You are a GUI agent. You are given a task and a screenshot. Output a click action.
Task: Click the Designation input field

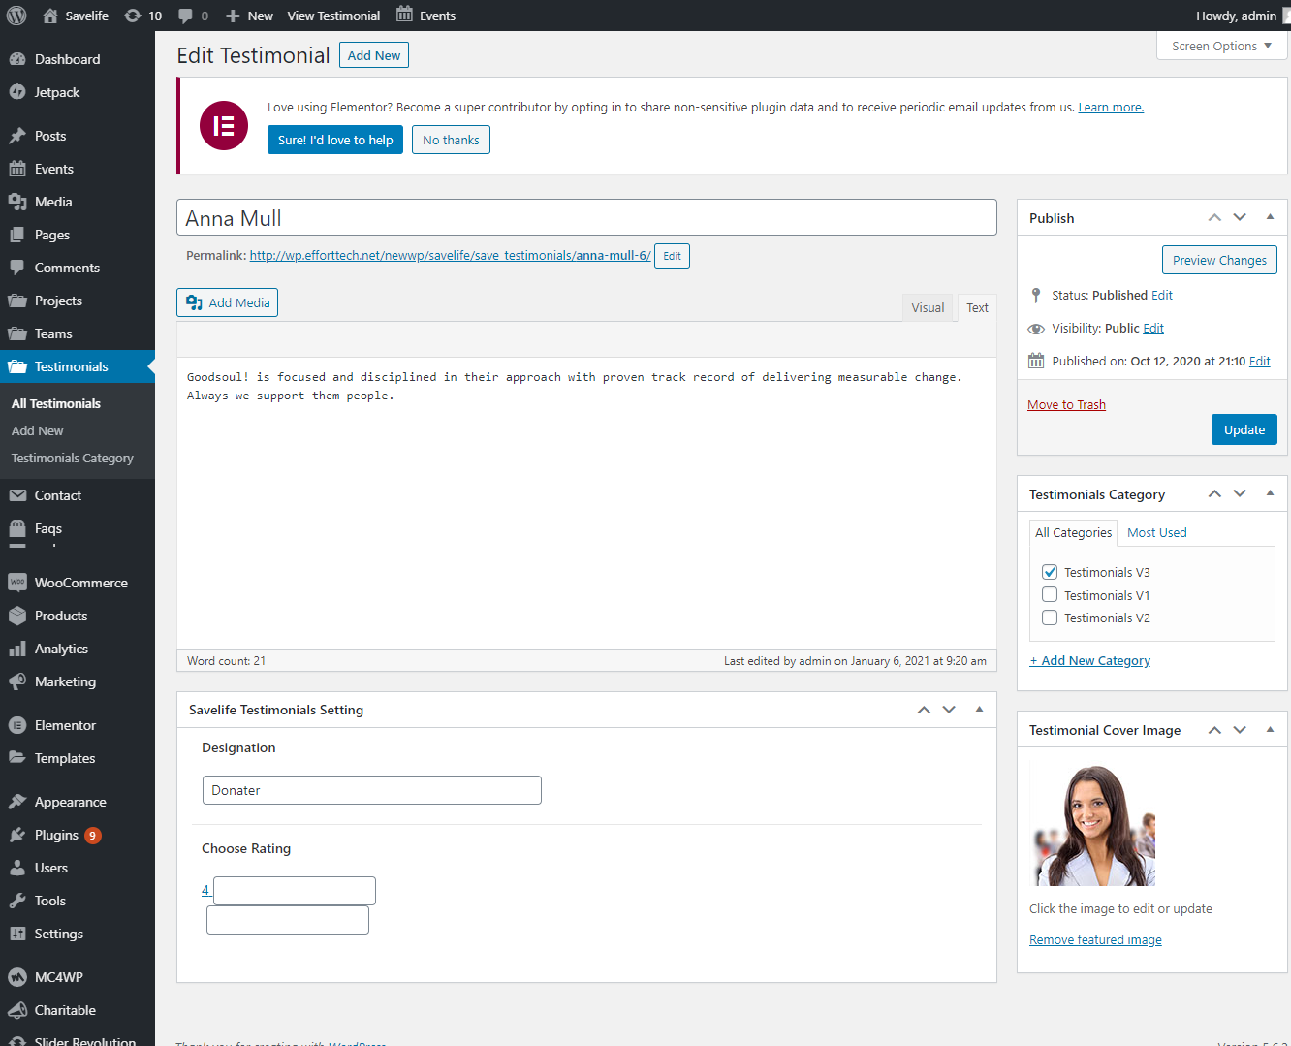click(x=371, y=790)
